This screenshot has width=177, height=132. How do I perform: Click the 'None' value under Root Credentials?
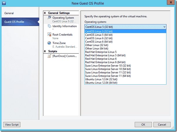coord(55,38)
